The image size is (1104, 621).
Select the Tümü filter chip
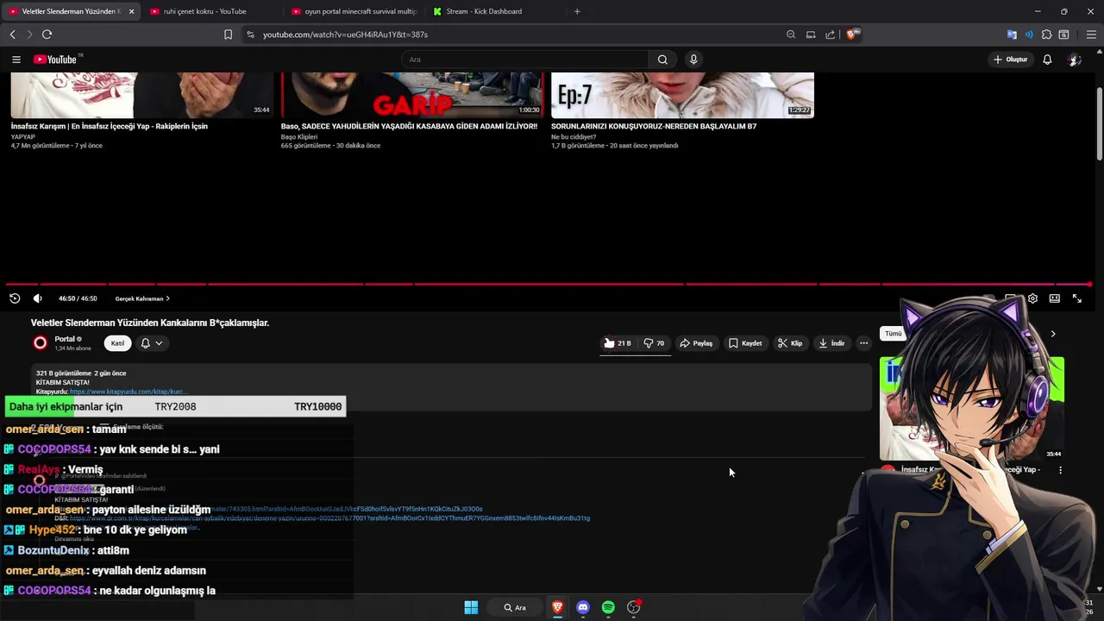pos(893,334)
